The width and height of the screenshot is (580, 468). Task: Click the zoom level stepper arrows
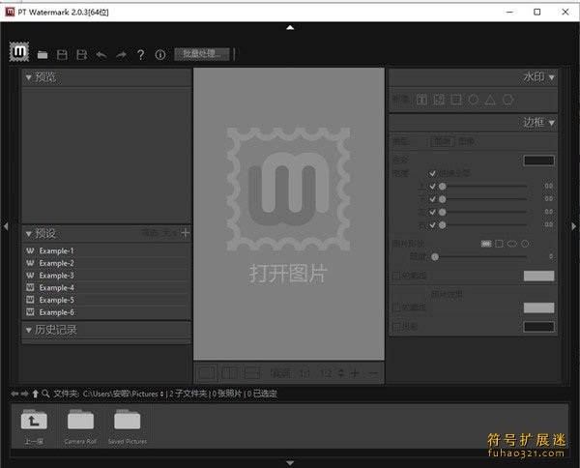point(341,373)
